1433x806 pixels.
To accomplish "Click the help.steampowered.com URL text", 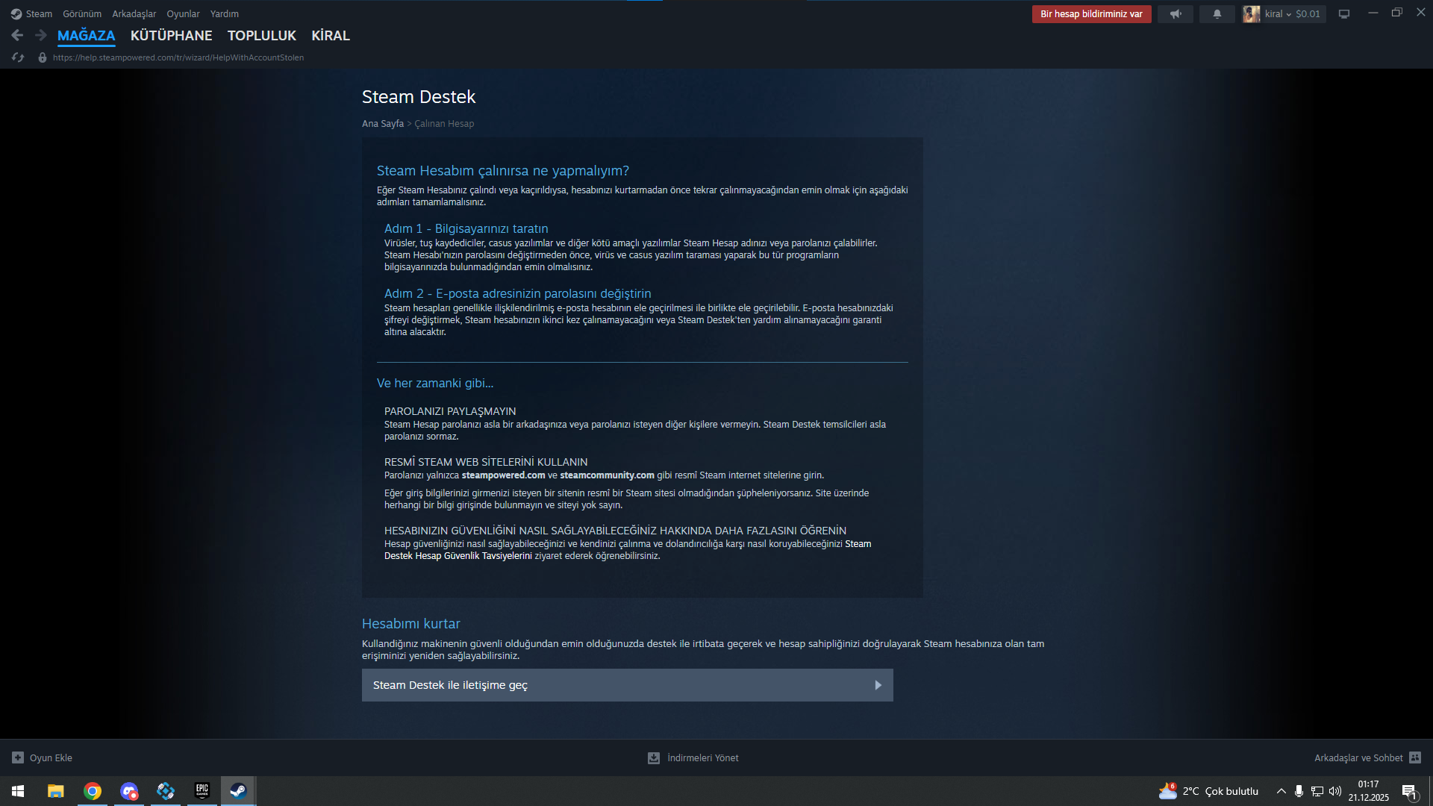I will (178, 57).
